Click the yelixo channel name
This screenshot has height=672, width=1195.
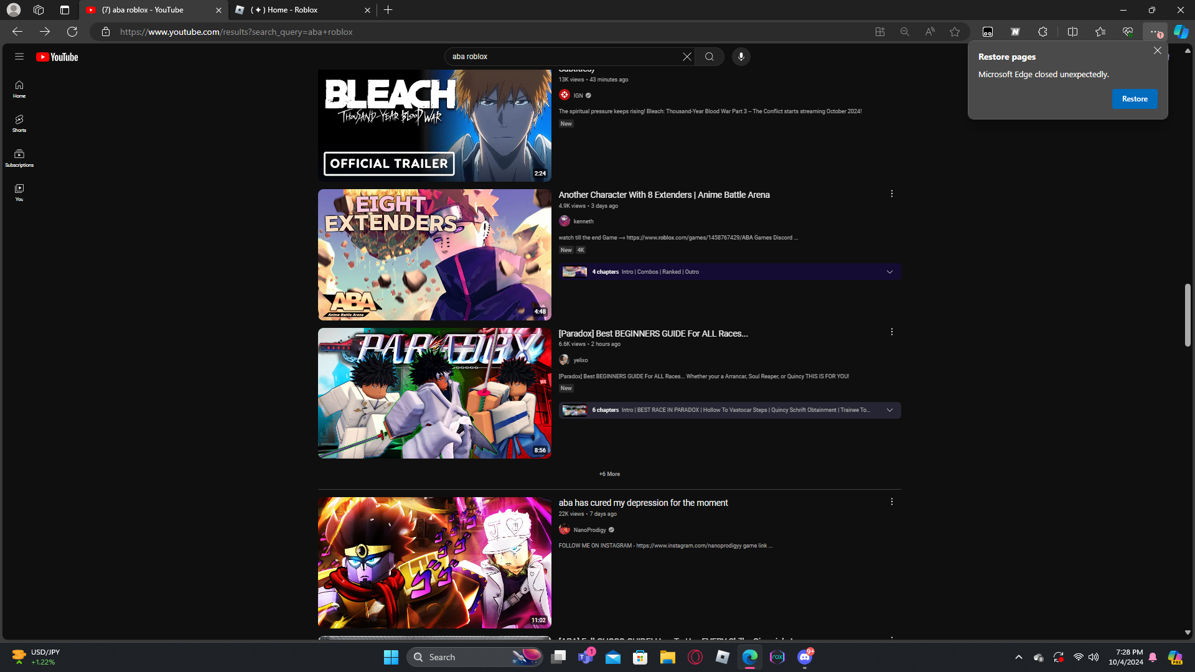point(581,360)
